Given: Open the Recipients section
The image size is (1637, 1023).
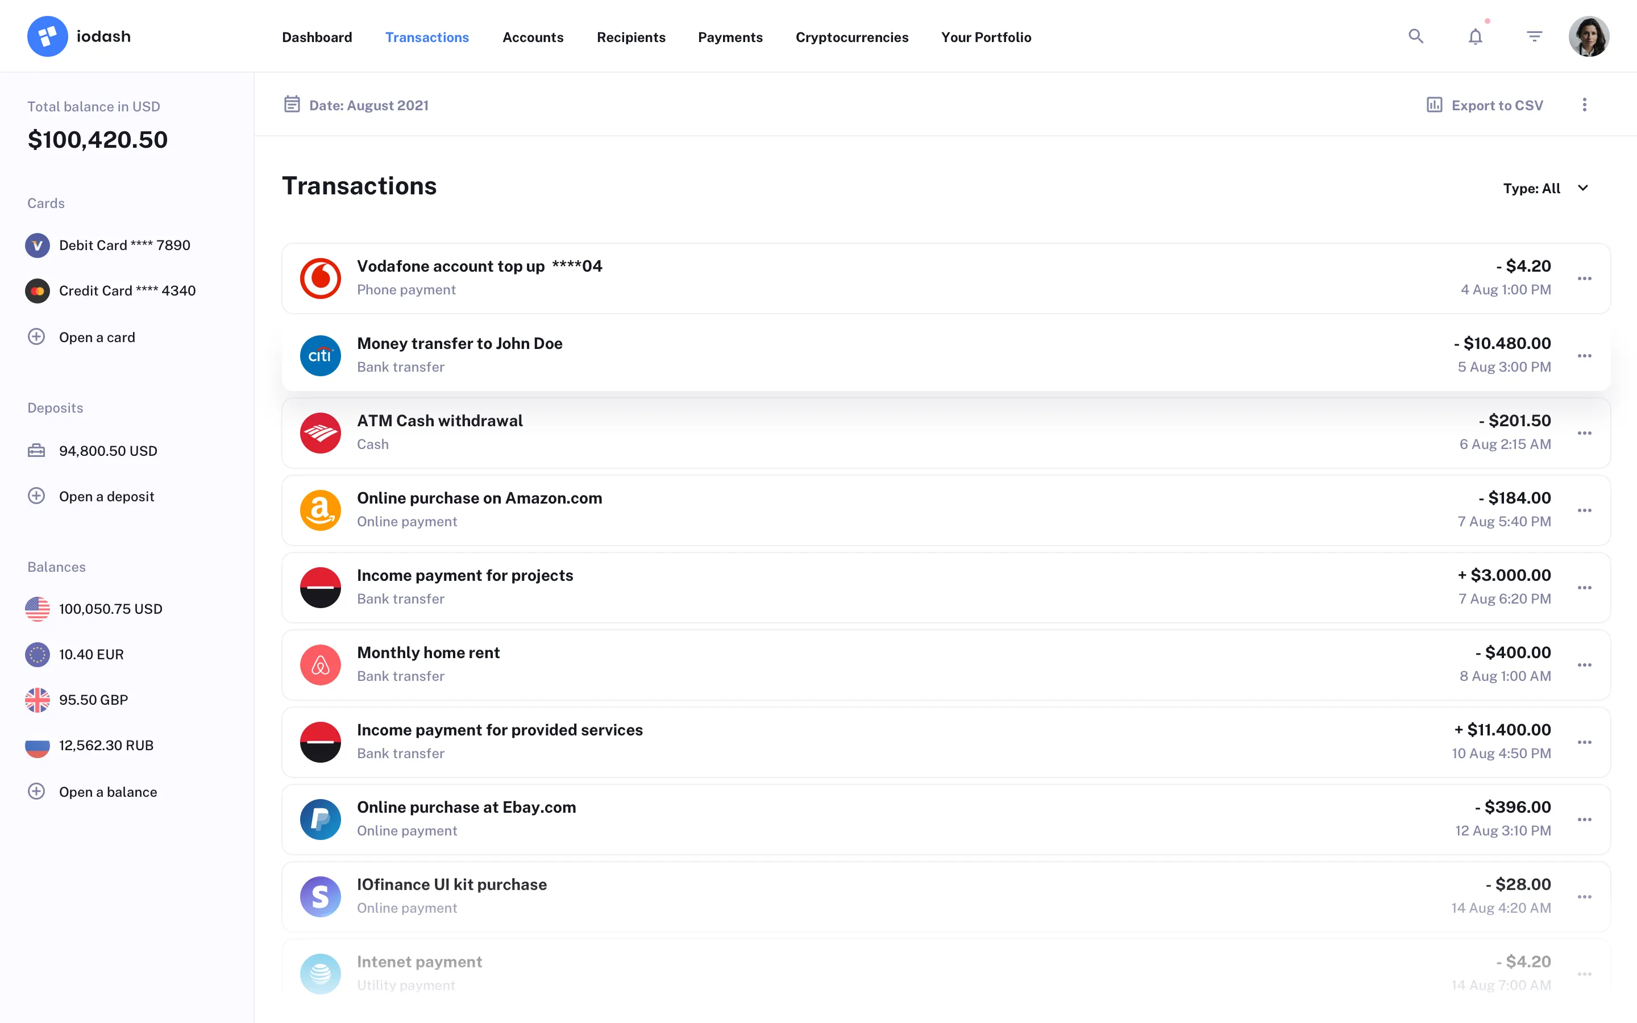Looking at the screenshot, I should pyautogui.click(x=630, y=37).
